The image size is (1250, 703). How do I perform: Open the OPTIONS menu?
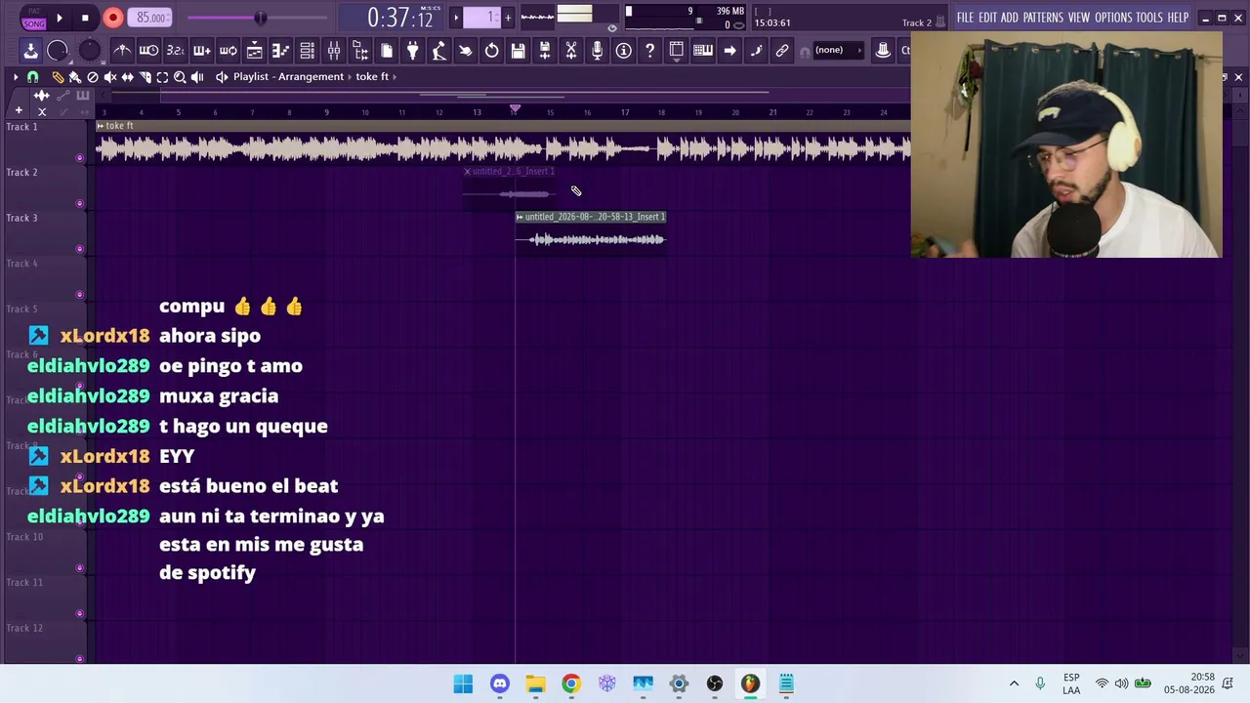(x=1113, y=18)
